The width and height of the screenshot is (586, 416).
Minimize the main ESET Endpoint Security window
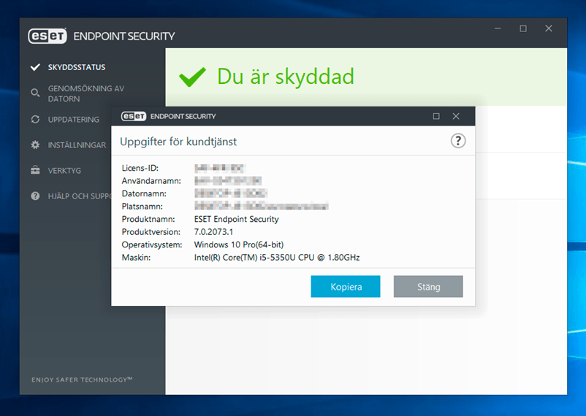tap(497, 28)
